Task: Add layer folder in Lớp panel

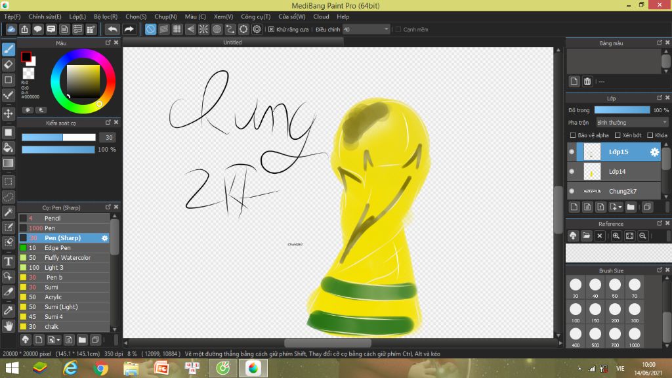Action: (x=631, y=207)
